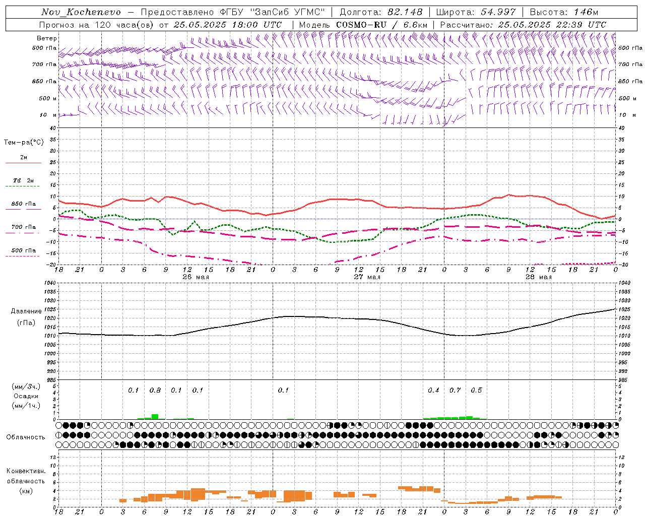Click the Широта: 54.997 value
645x516 pixels.
click(x=476, y=12)
